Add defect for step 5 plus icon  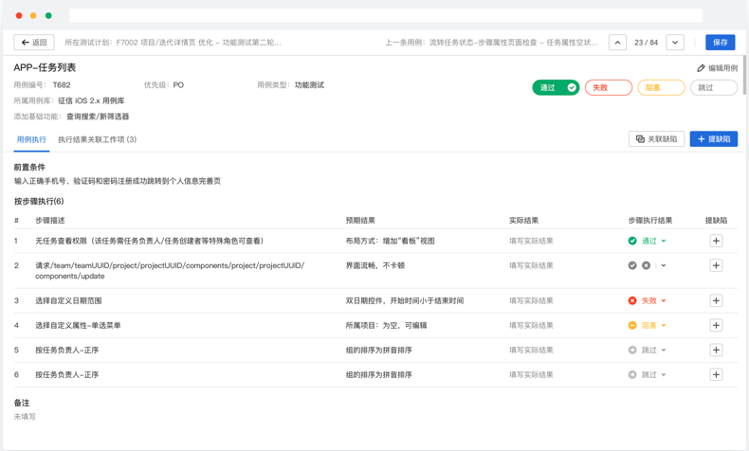(x=716, y=351)
